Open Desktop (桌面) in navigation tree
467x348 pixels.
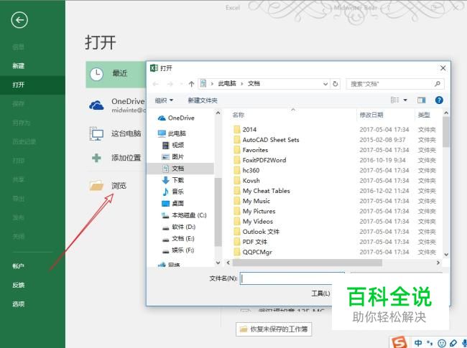click(173, 204)
